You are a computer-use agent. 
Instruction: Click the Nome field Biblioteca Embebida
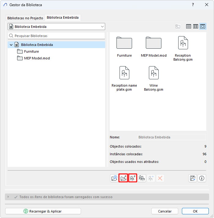click(172, 137)
